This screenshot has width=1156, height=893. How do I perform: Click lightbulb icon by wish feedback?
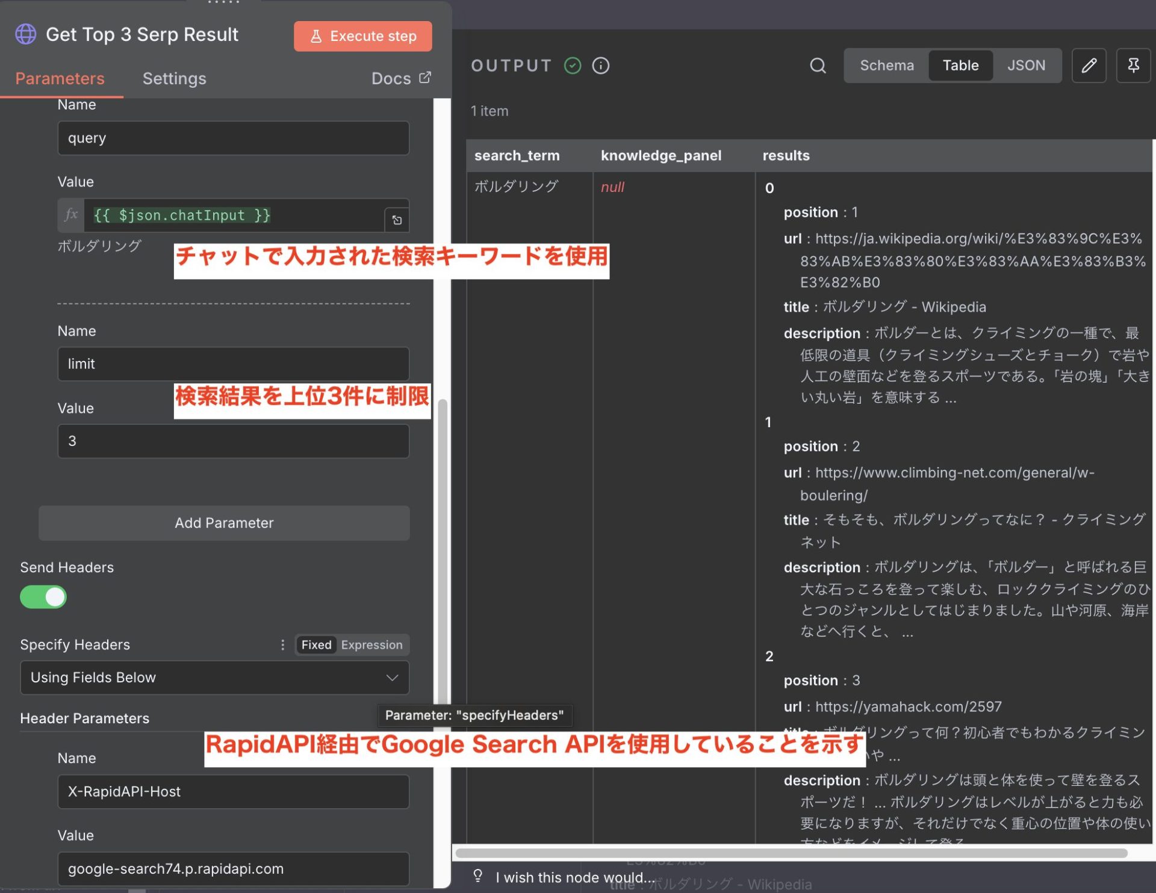coord(478,876)
